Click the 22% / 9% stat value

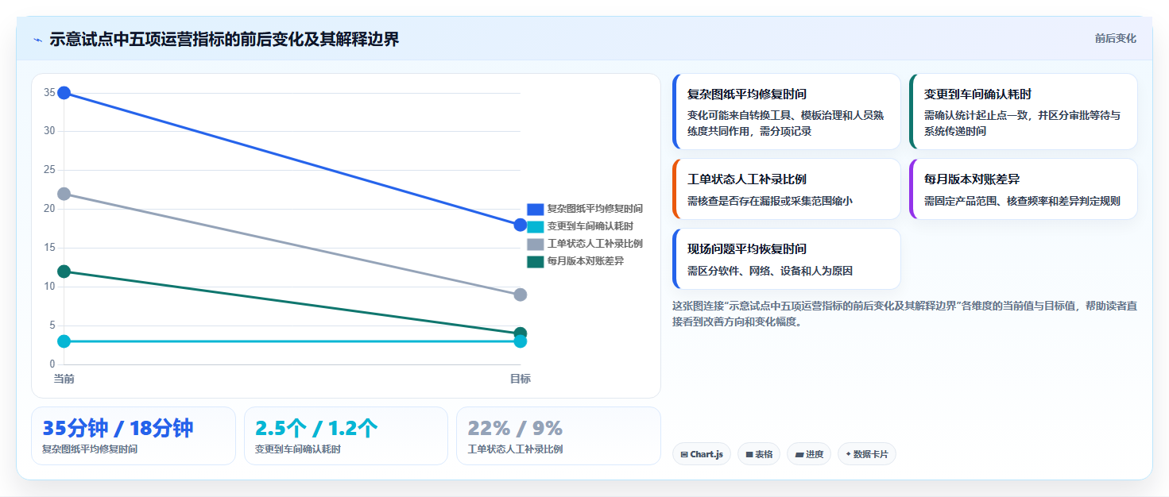[515, 428]
